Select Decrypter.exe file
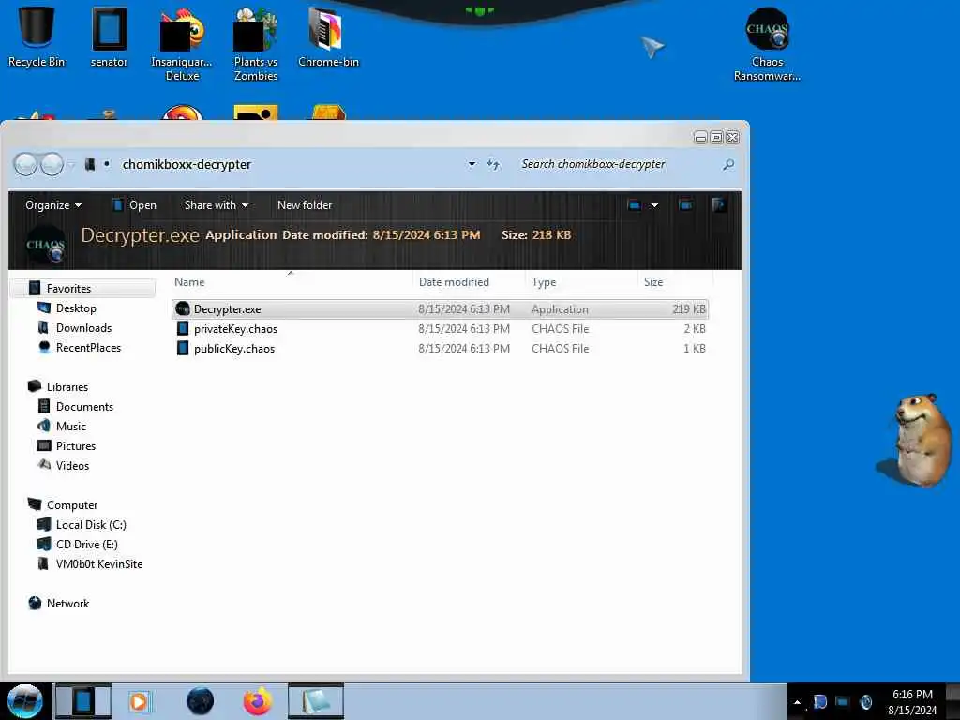The width and height of the screenshot is (960, 720). (x=440, y=309)
